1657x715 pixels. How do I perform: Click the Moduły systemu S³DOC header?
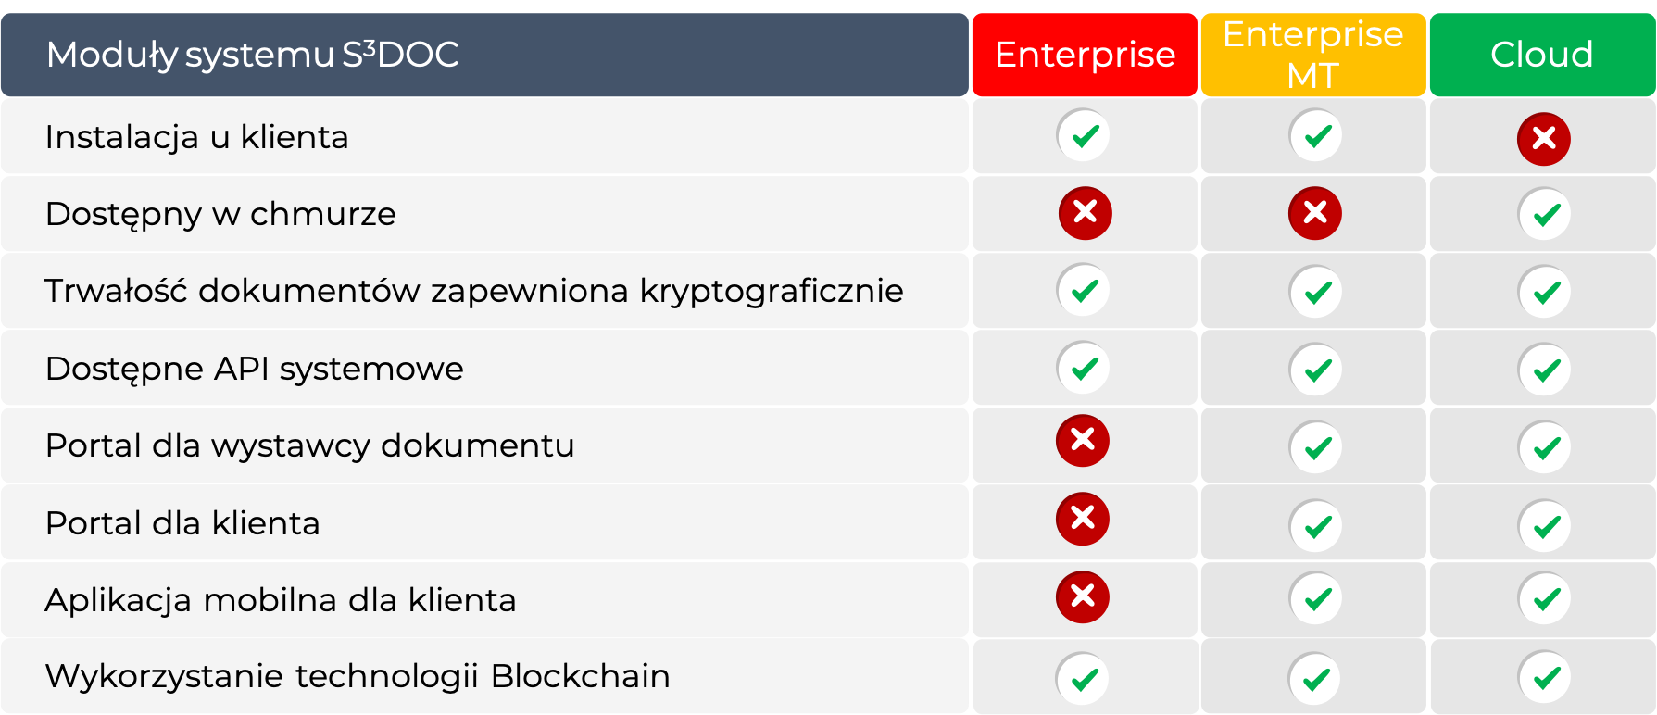(253, 55)
